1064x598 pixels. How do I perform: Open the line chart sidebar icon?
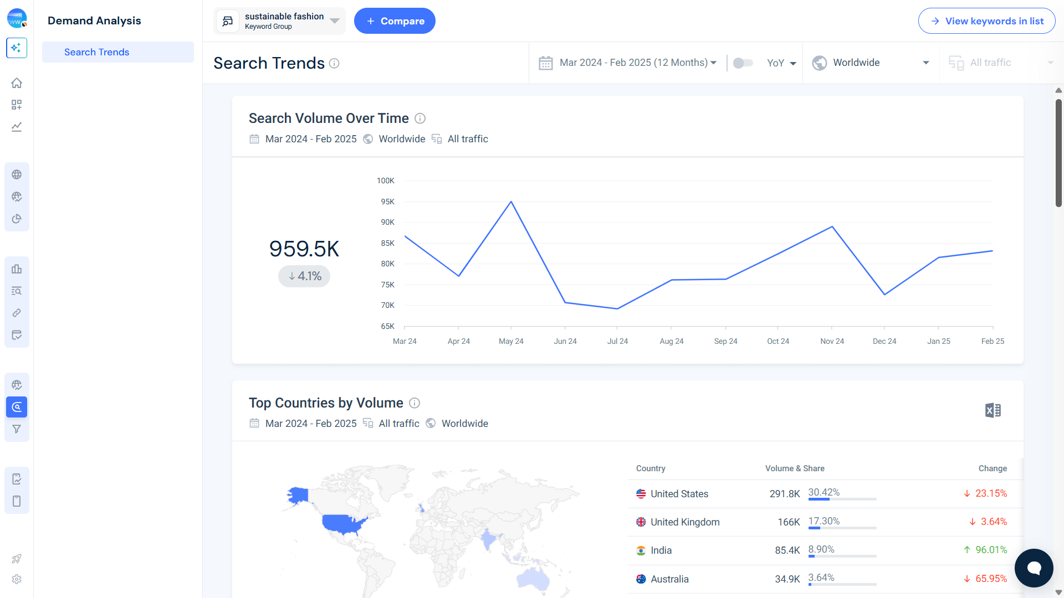click(17, 127)
